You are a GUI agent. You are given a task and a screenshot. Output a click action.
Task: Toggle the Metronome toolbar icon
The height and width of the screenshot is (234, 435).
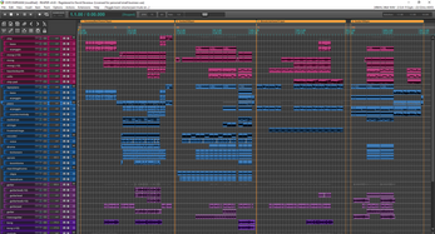tap(44, 24)
